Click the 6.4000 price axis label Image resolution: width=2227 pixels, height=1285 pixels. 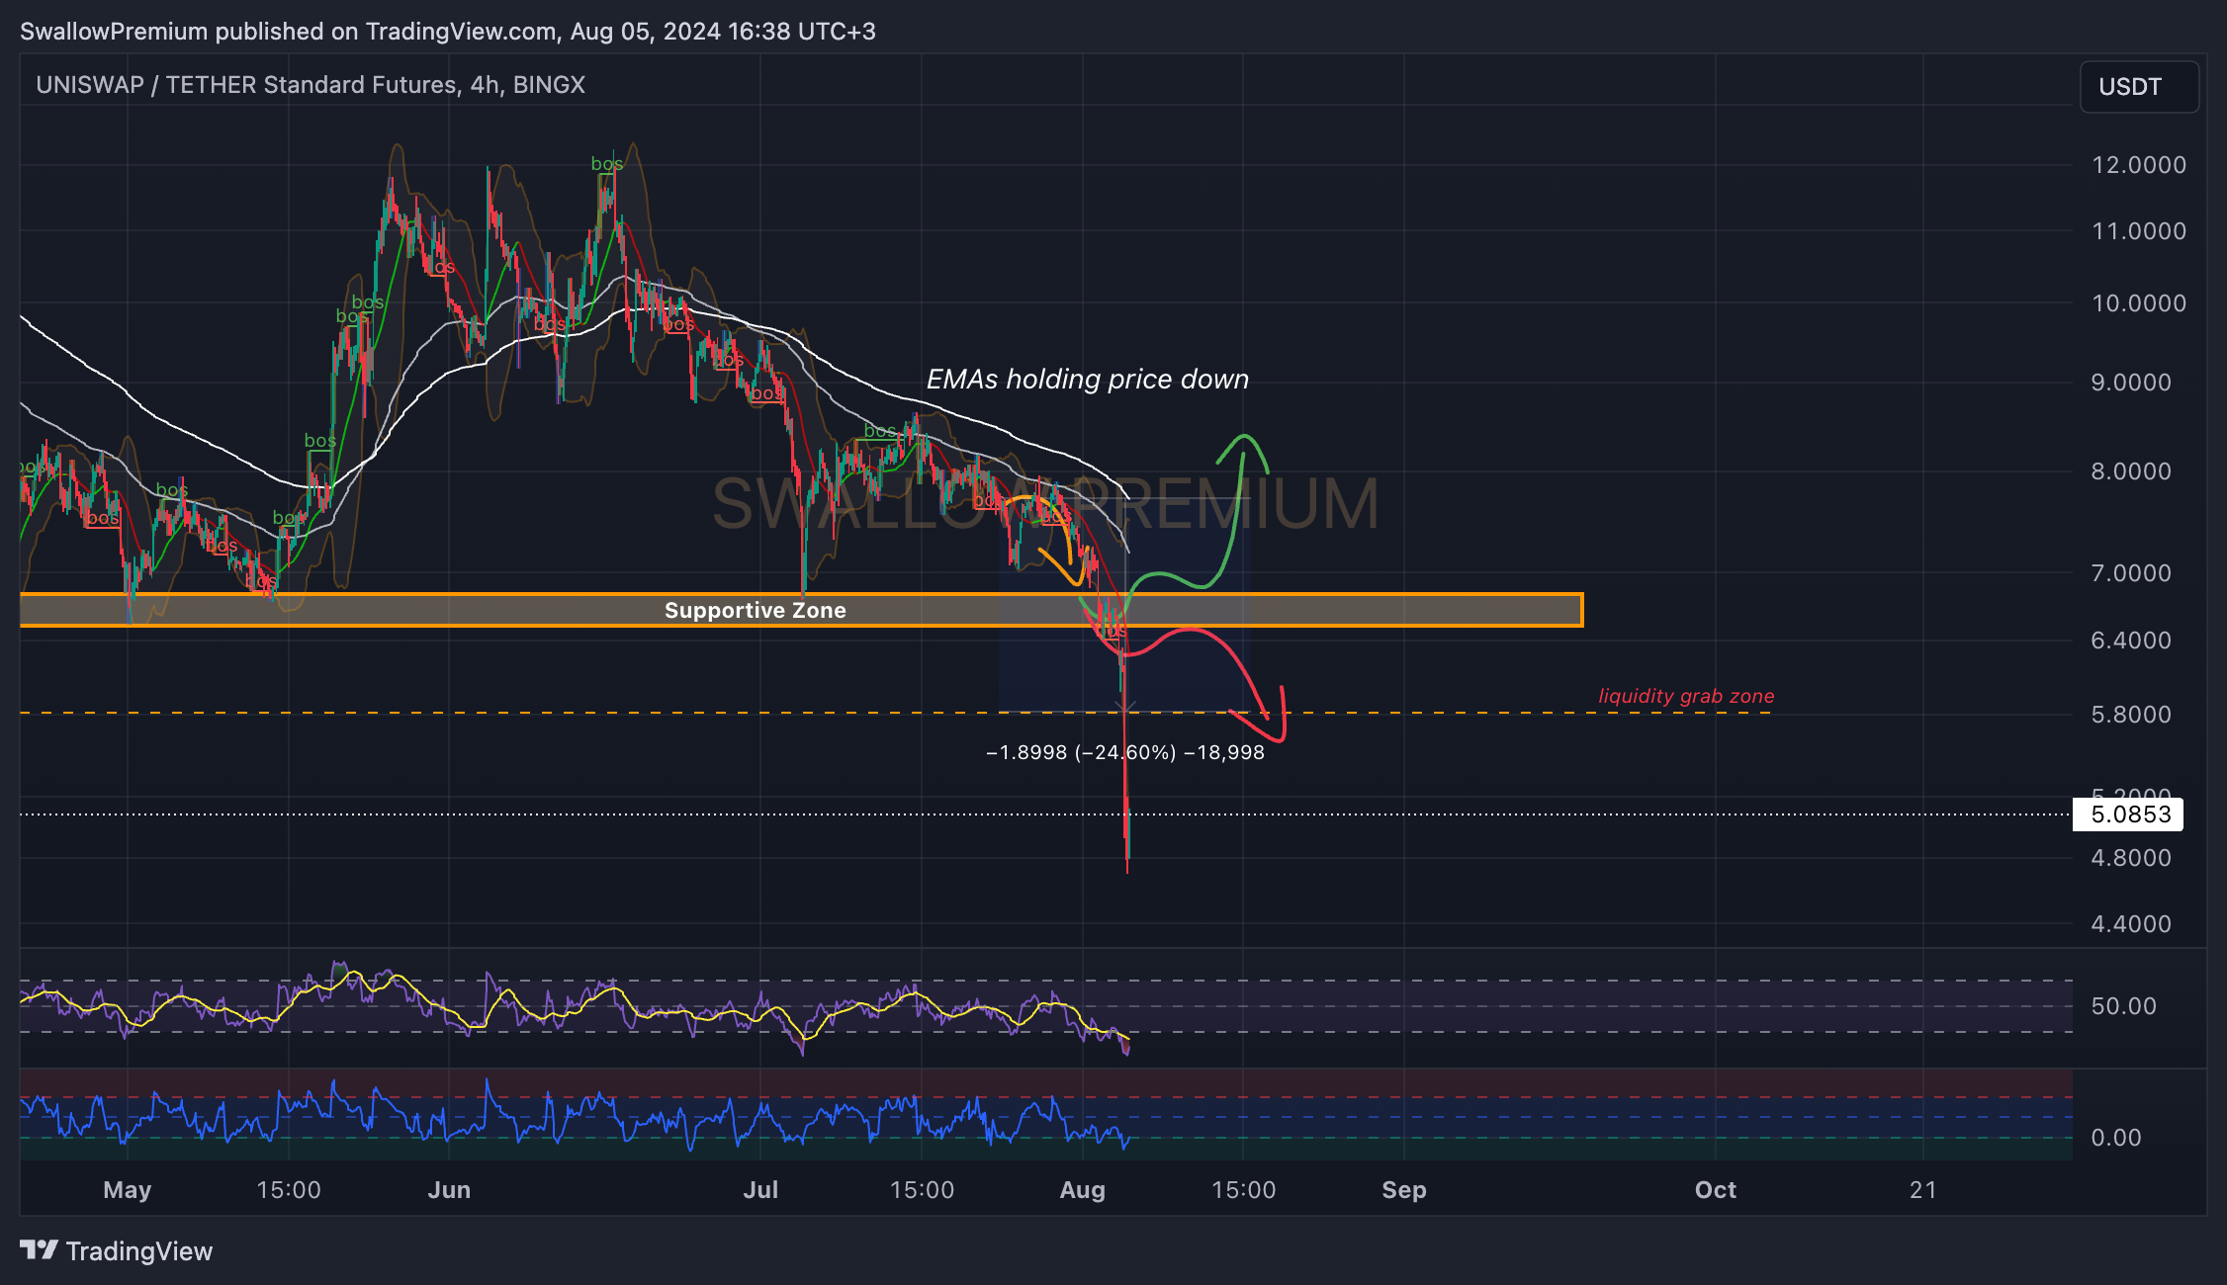point(2131,641)
